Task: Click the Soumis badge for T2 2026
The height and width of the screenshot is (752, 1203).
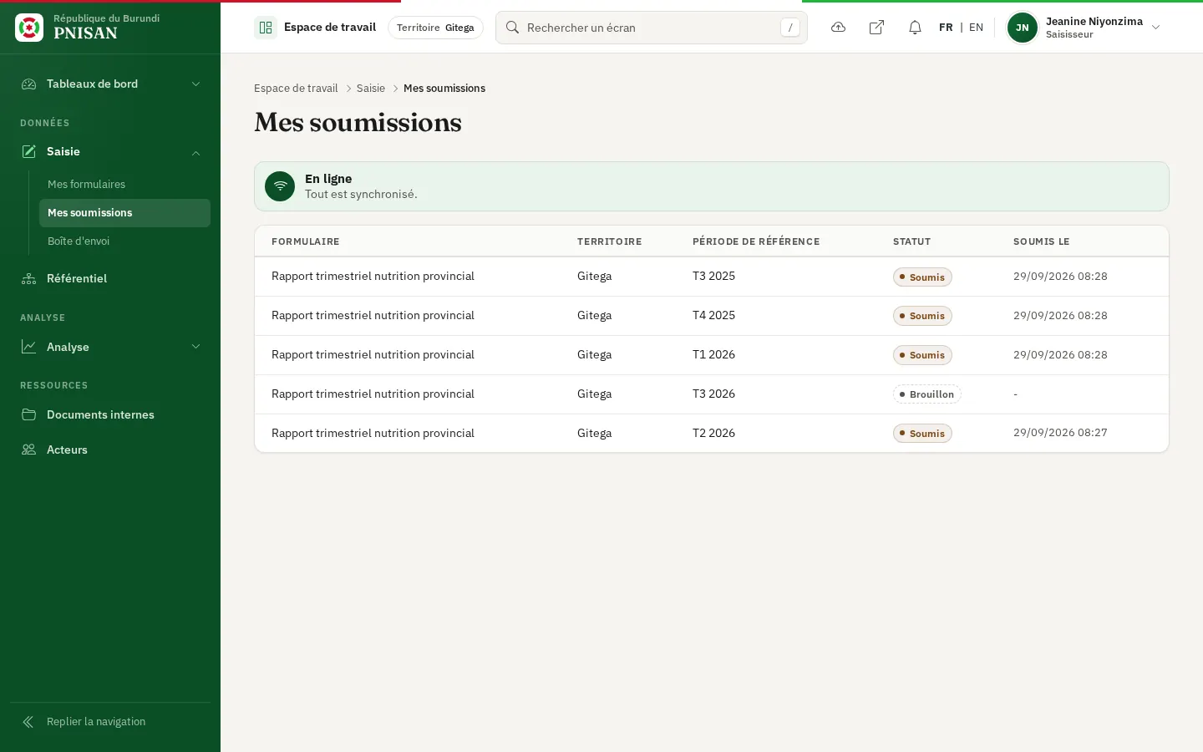Action: click(922, 434)
